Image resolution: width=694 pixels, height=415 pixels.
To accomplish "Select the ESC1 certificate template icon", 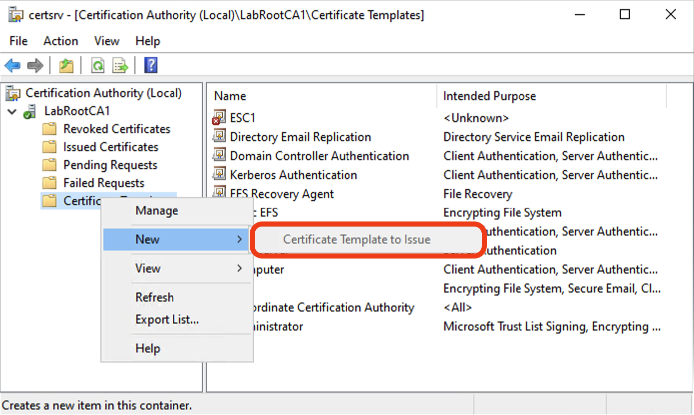I will [x=219, y=118].
